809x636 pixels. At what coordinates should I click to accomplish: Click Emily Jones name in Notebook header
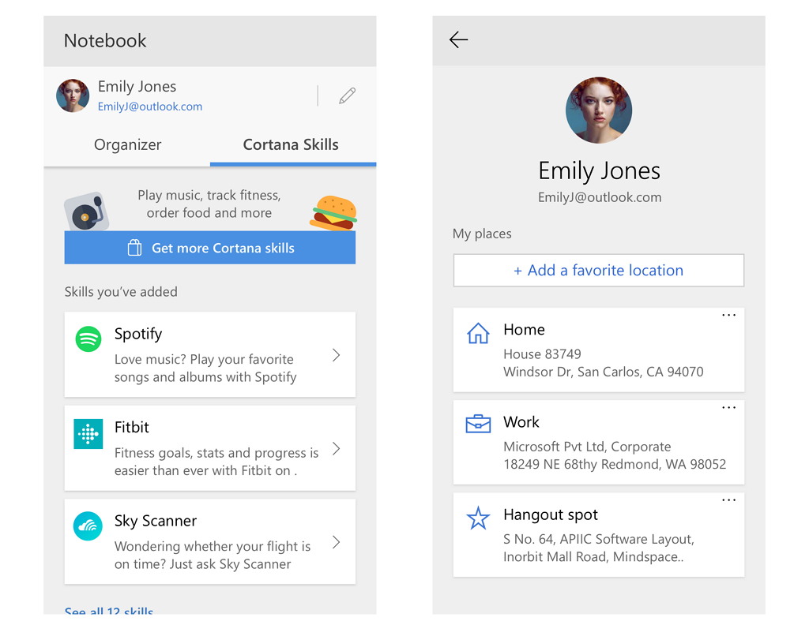click(x=137, y=87)
